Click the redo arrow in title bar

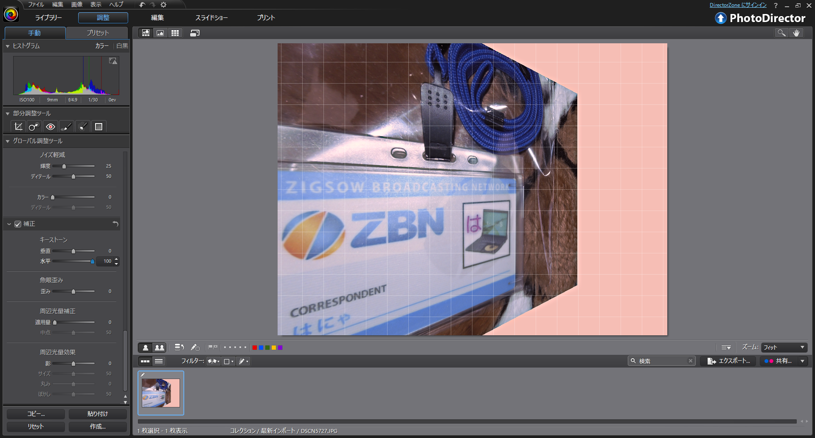coord(153,5)
